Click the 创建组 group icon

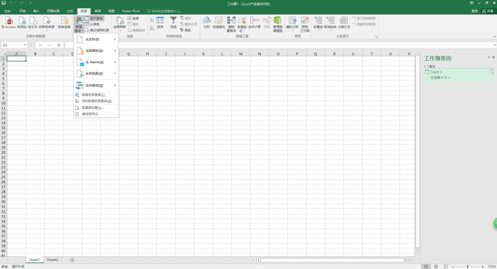click(318, 24)
